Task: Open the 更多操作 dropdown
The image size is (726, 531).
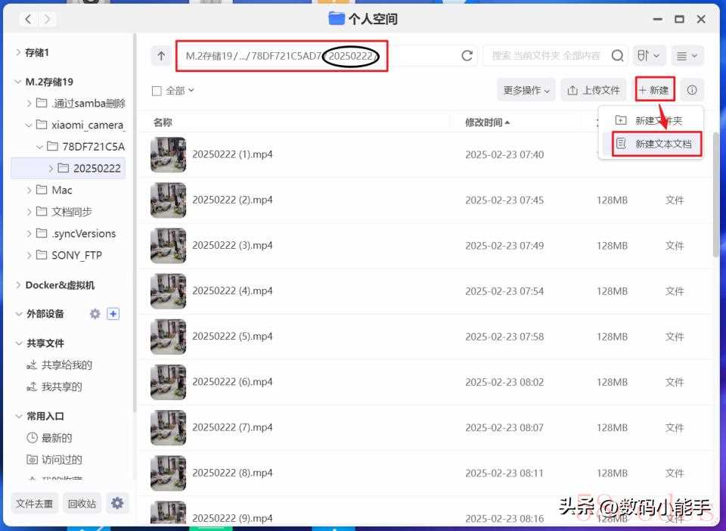Action: [x=526, y=90]
